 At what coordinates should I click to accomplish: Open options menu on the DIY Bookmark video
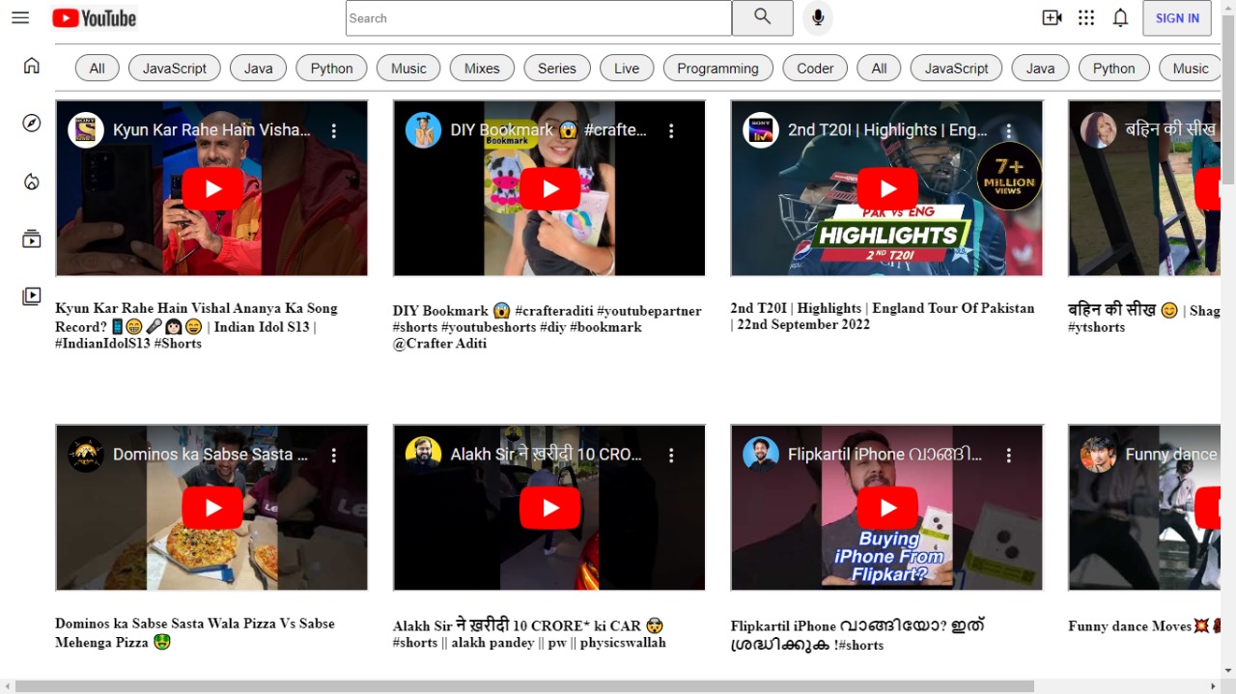(671, 130)
